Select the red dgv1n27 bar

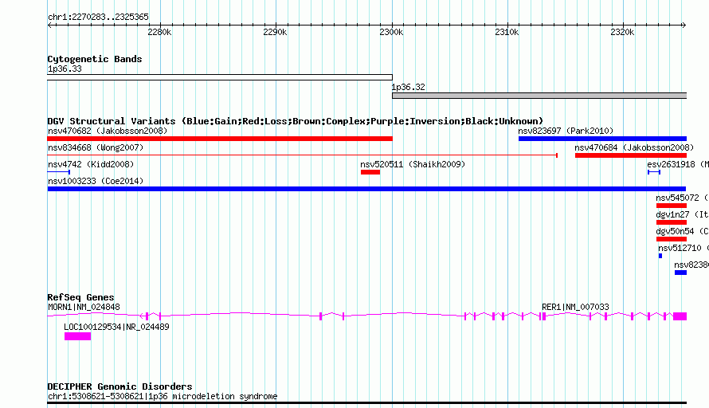tap(672, 222)
